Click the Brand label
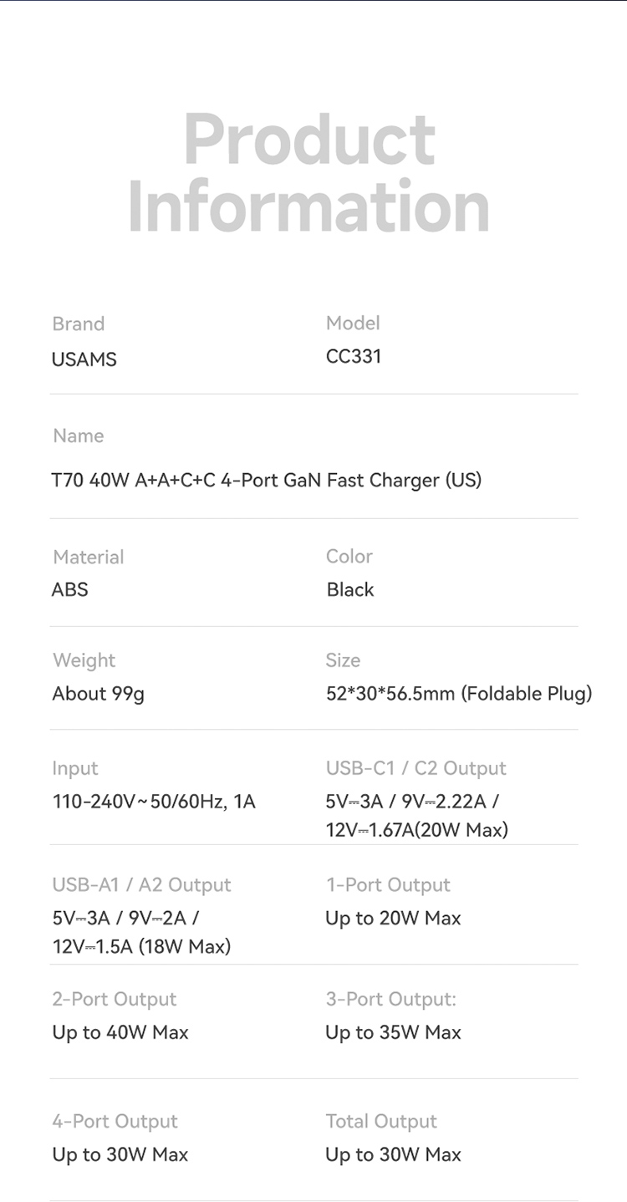Image resolution: width=627 pixels, height=1202 pixels. point(79,323)
